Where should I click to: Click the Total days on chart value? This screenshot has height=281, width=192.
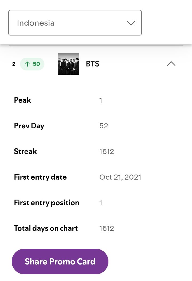(107, 228)
